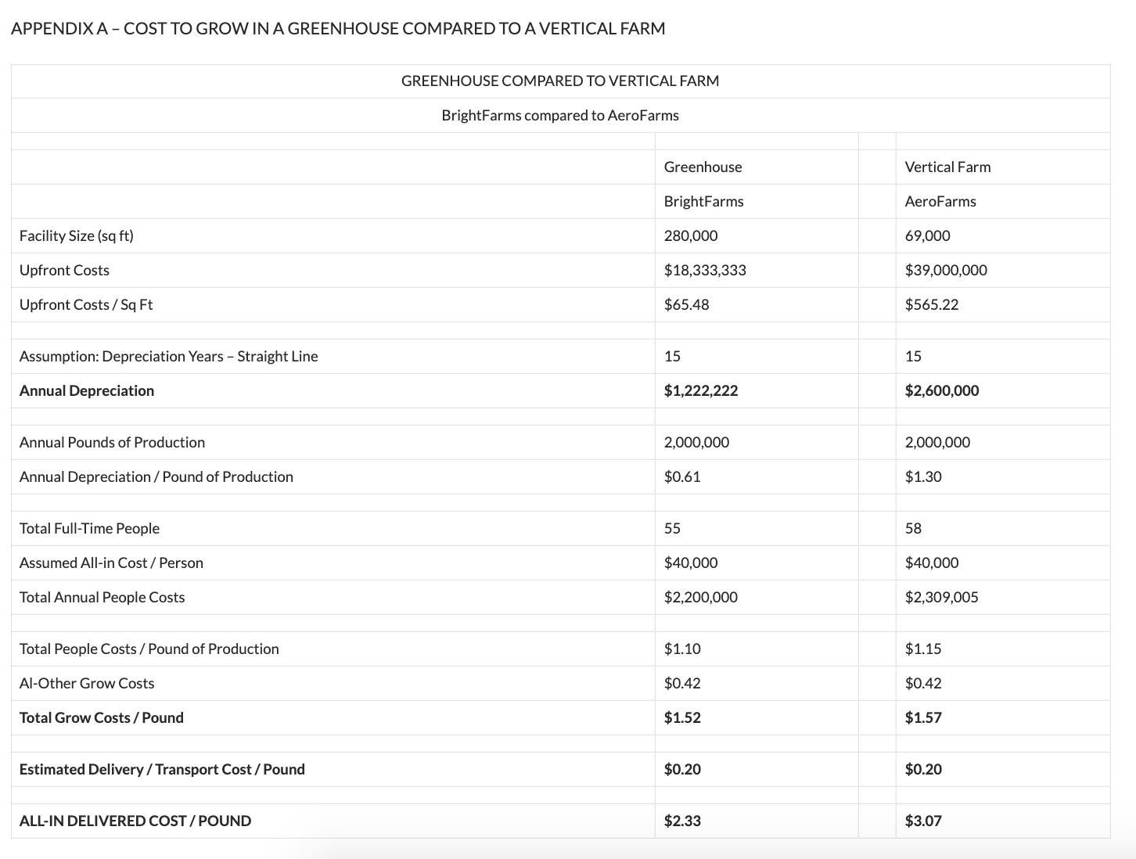Click Greenhouse $0.42 other grow costs
The height and width of the screenshot is (859, 1136).
[682, 683]
